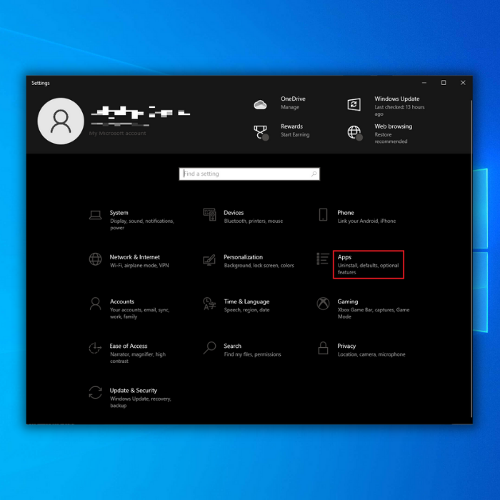Click 'Background, lock screen, colors' description
The image size is (500, 500).
(x=259, y=265)
